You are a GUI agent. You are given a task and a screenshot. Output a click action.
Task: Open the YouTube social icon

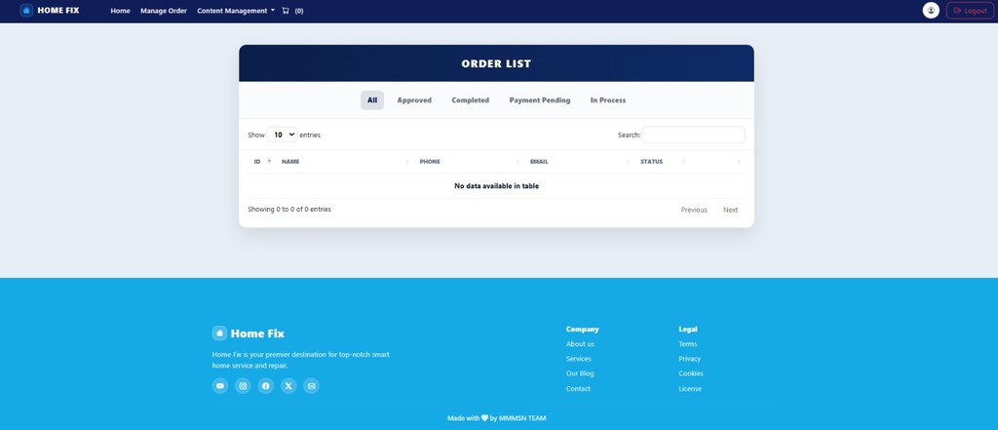coord(220,385)
